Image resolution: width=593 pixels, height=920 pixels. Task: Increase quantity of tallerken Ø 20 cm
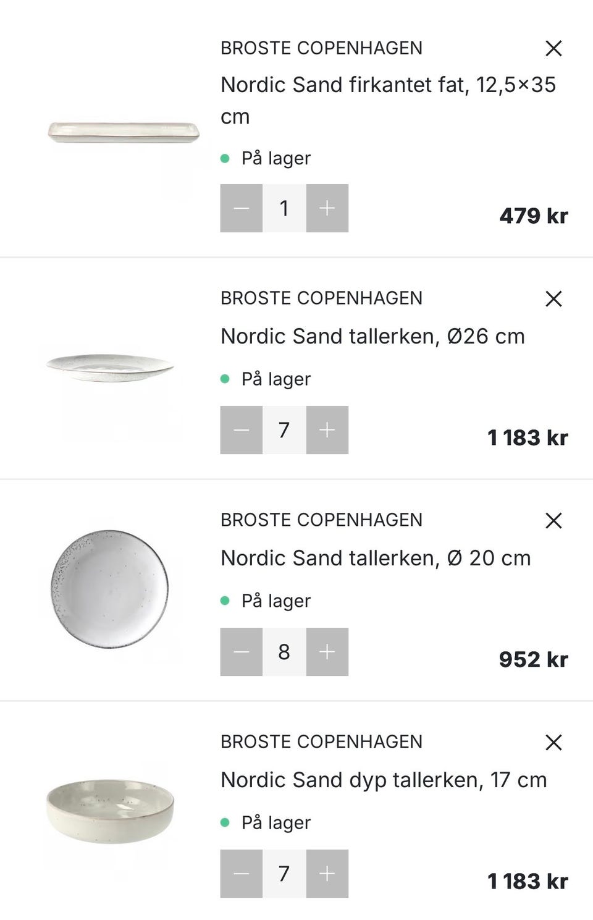(327, 652)
